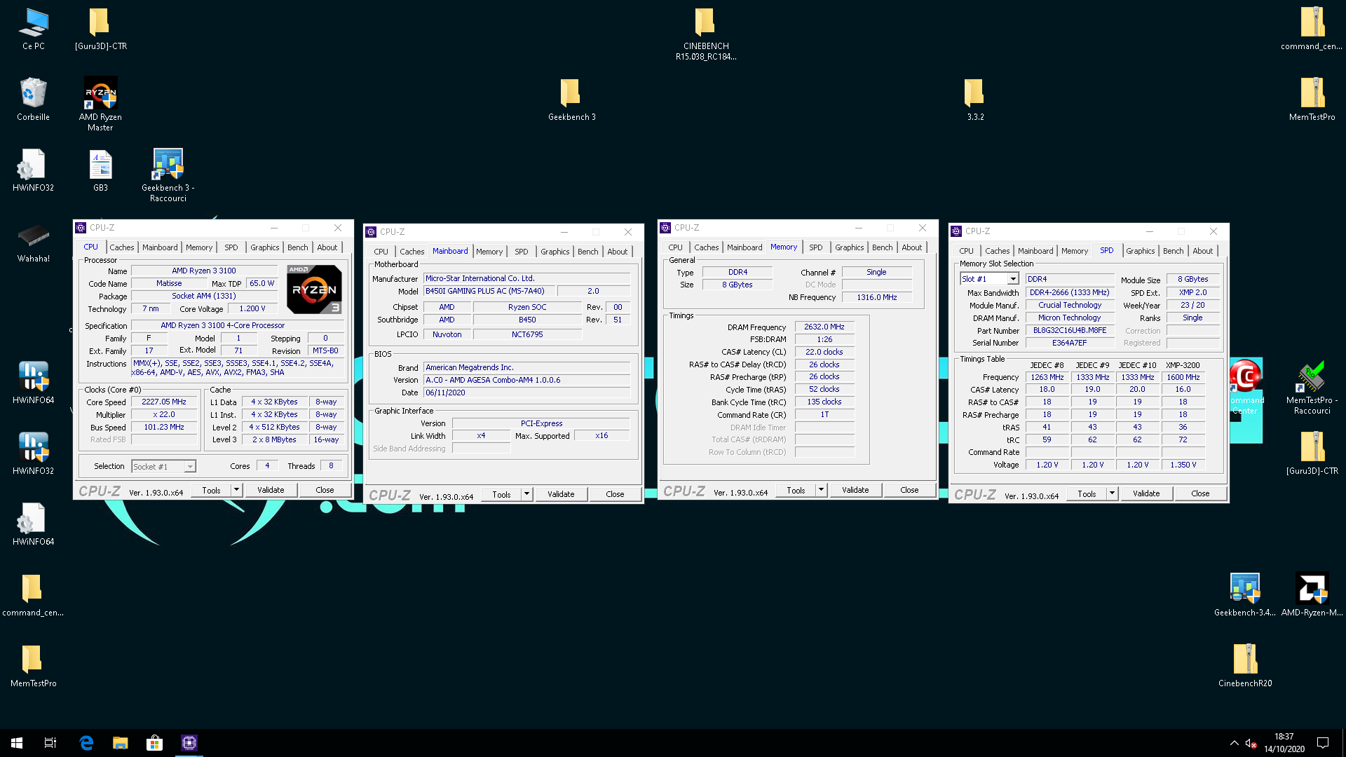Select Graphics tab in Mainboard CPU-Z window
This screenshot has height=757, width=1346.
[x=555, y=252]
